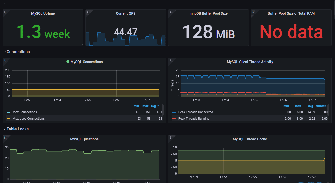Open info icon on InnoDB Buffer Pool Size panel
335x183 pixels.
click(170, 12)
